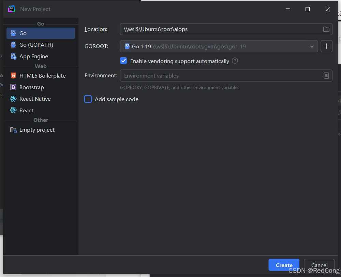341x277 pixels.
Task: Click the Bootstrap B icon
Action: click(13, 87)
